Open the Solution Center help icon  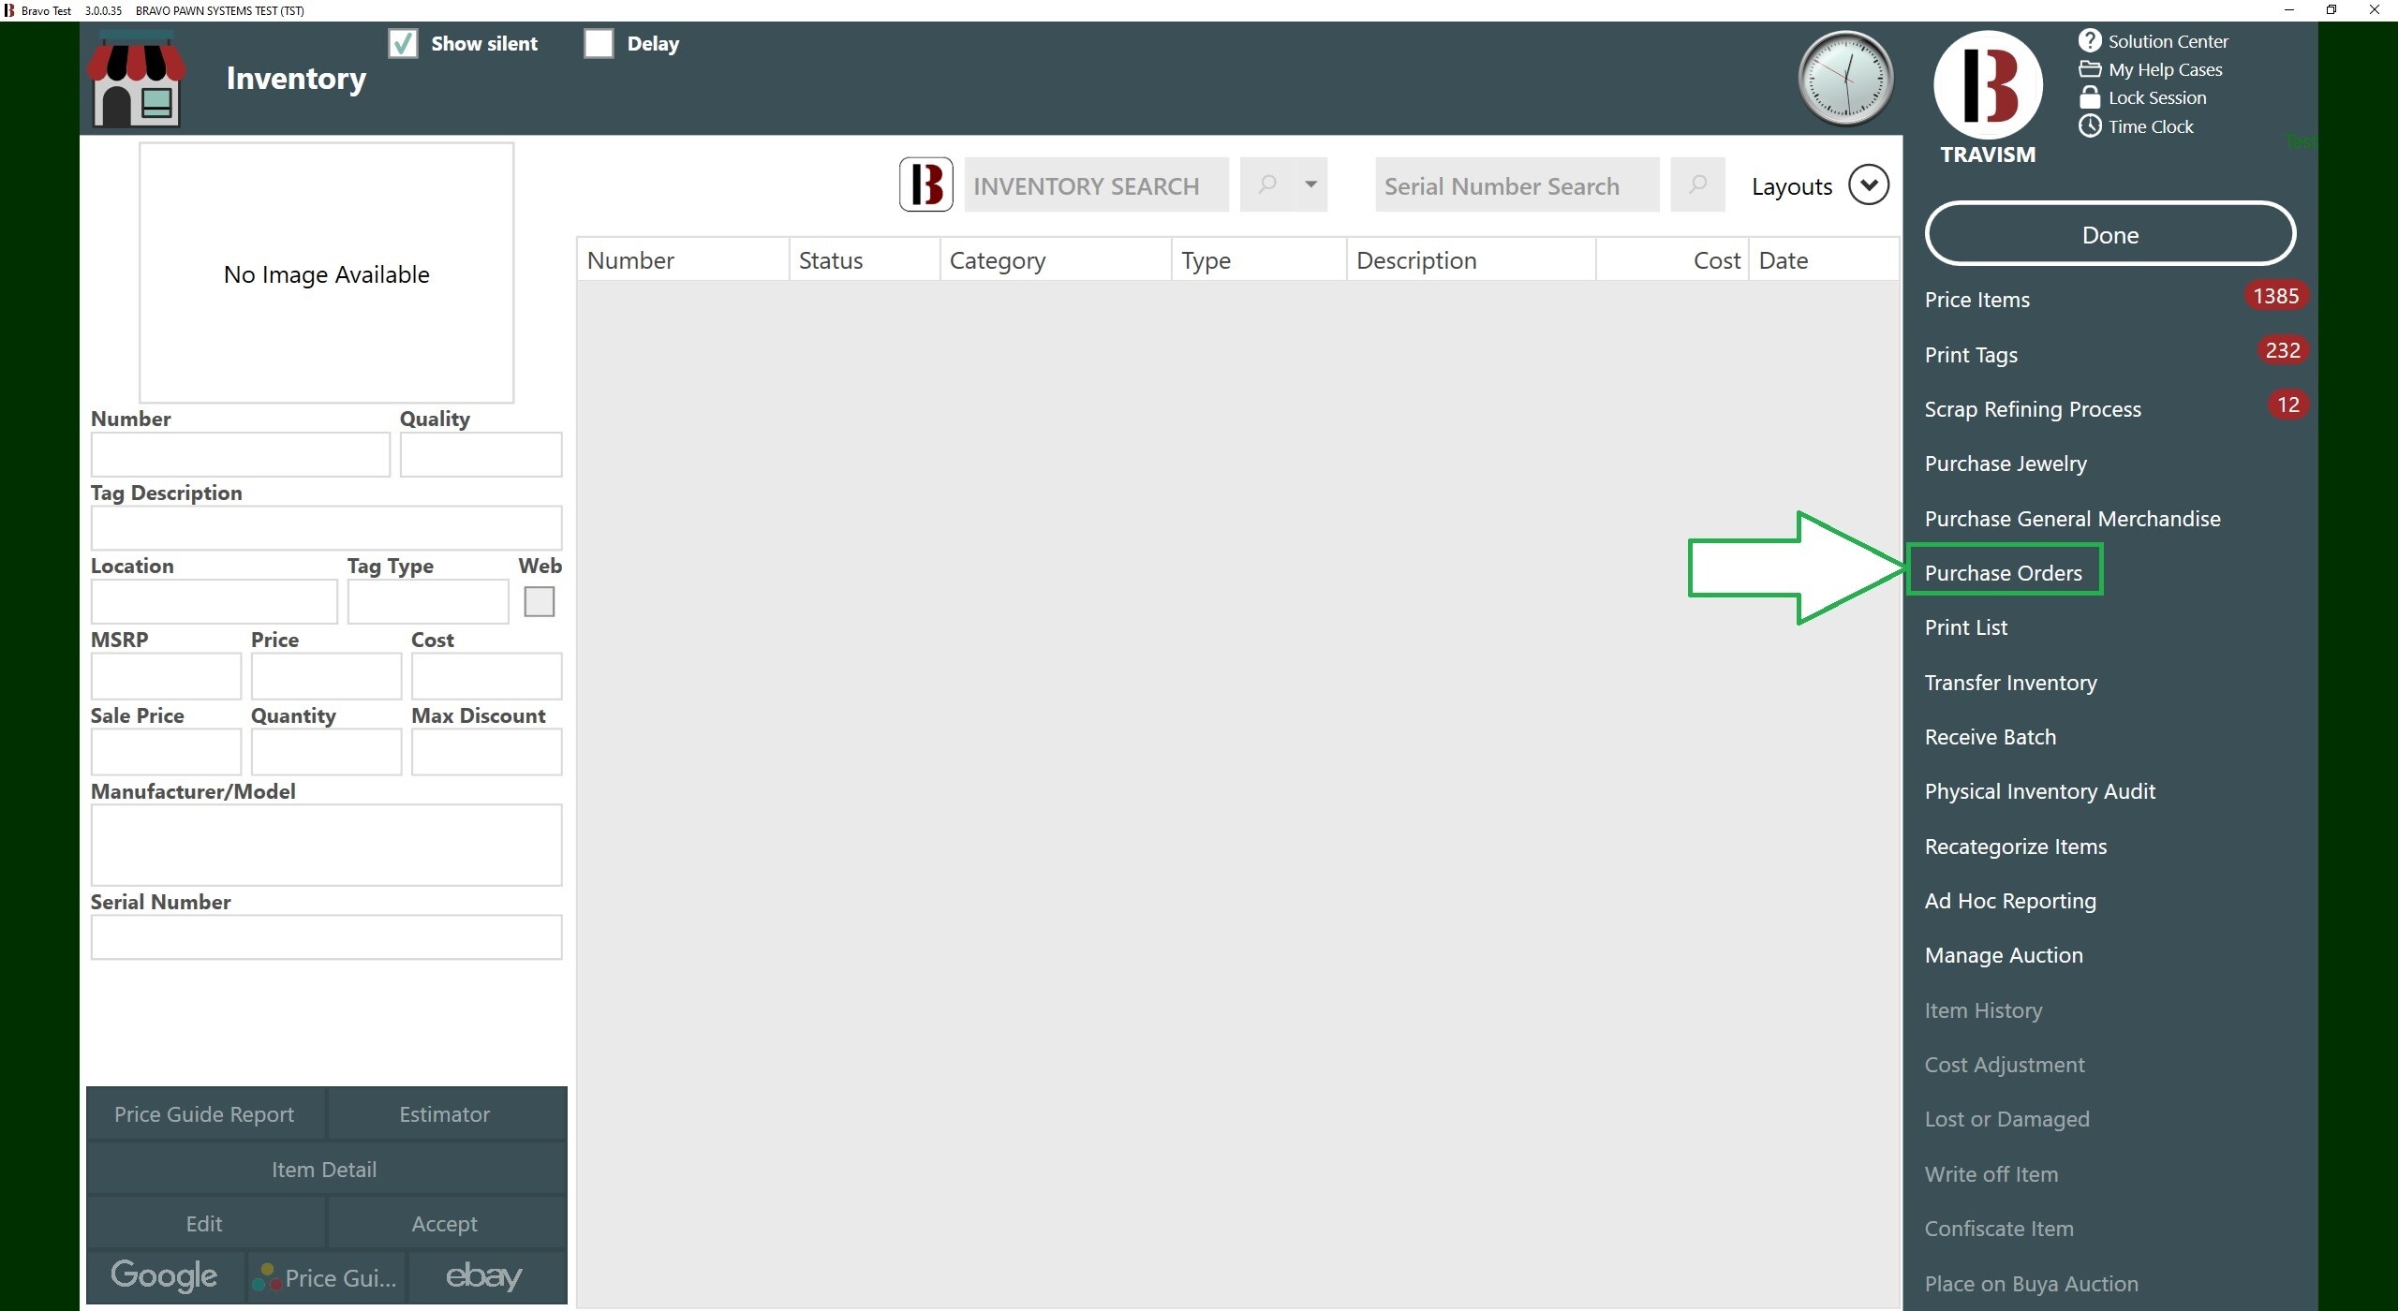(2090, 40)
